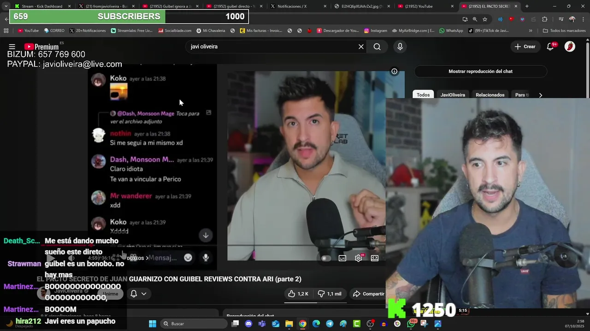The height and width of the screenshot is (331, 590).
Task: Clear the 'javi oliveira' search text
Action: (x=361, y=46)
